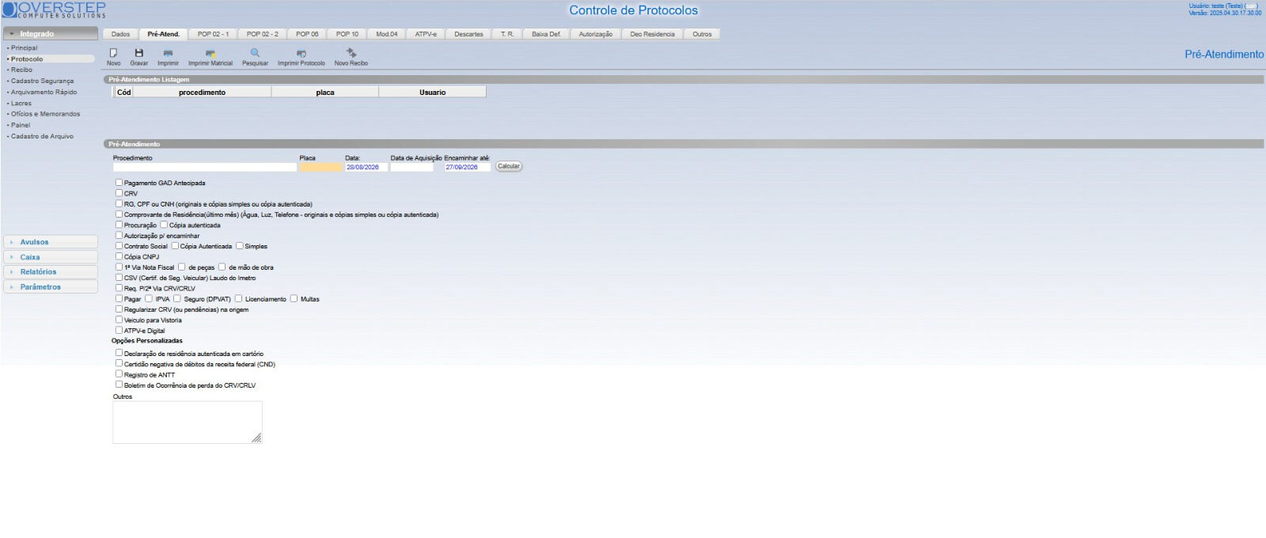Image resolution: width=1266 pixels, height=538 pixels.
Task: Save with the Gravar floppy icon
Action: click(139, 53)
